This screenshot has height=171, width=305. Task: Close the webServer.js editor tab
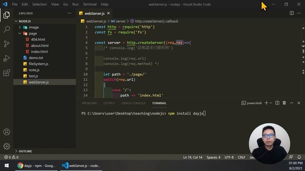108,13
